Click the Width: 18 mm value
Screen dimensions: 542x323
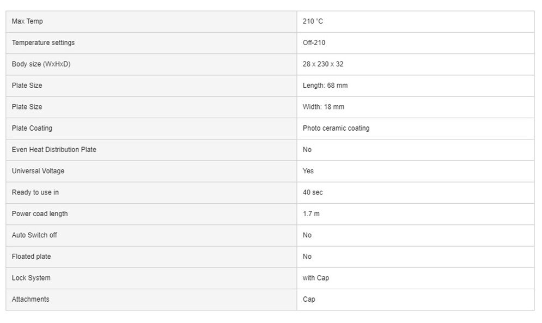point(323,107)
